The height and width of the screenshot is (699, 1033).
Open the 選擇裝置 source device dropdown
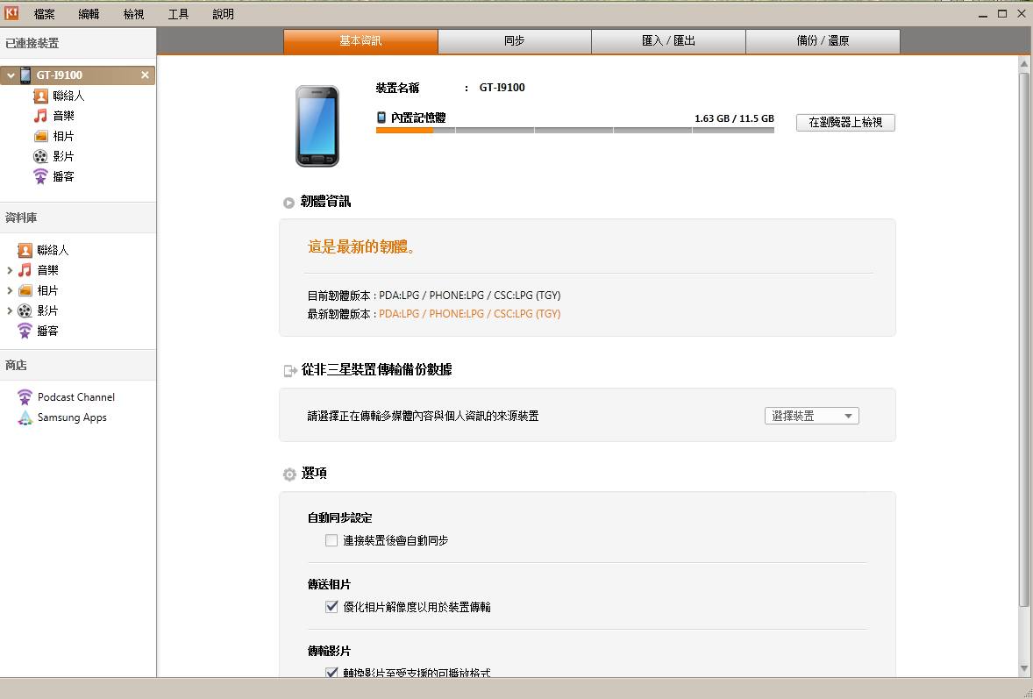click(812, 416)
